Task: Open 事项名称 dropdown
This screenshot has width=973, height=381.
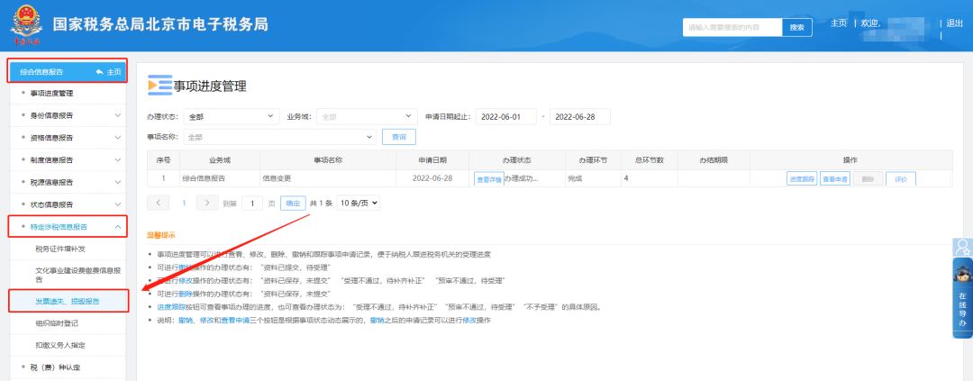Action: (280, 137)
